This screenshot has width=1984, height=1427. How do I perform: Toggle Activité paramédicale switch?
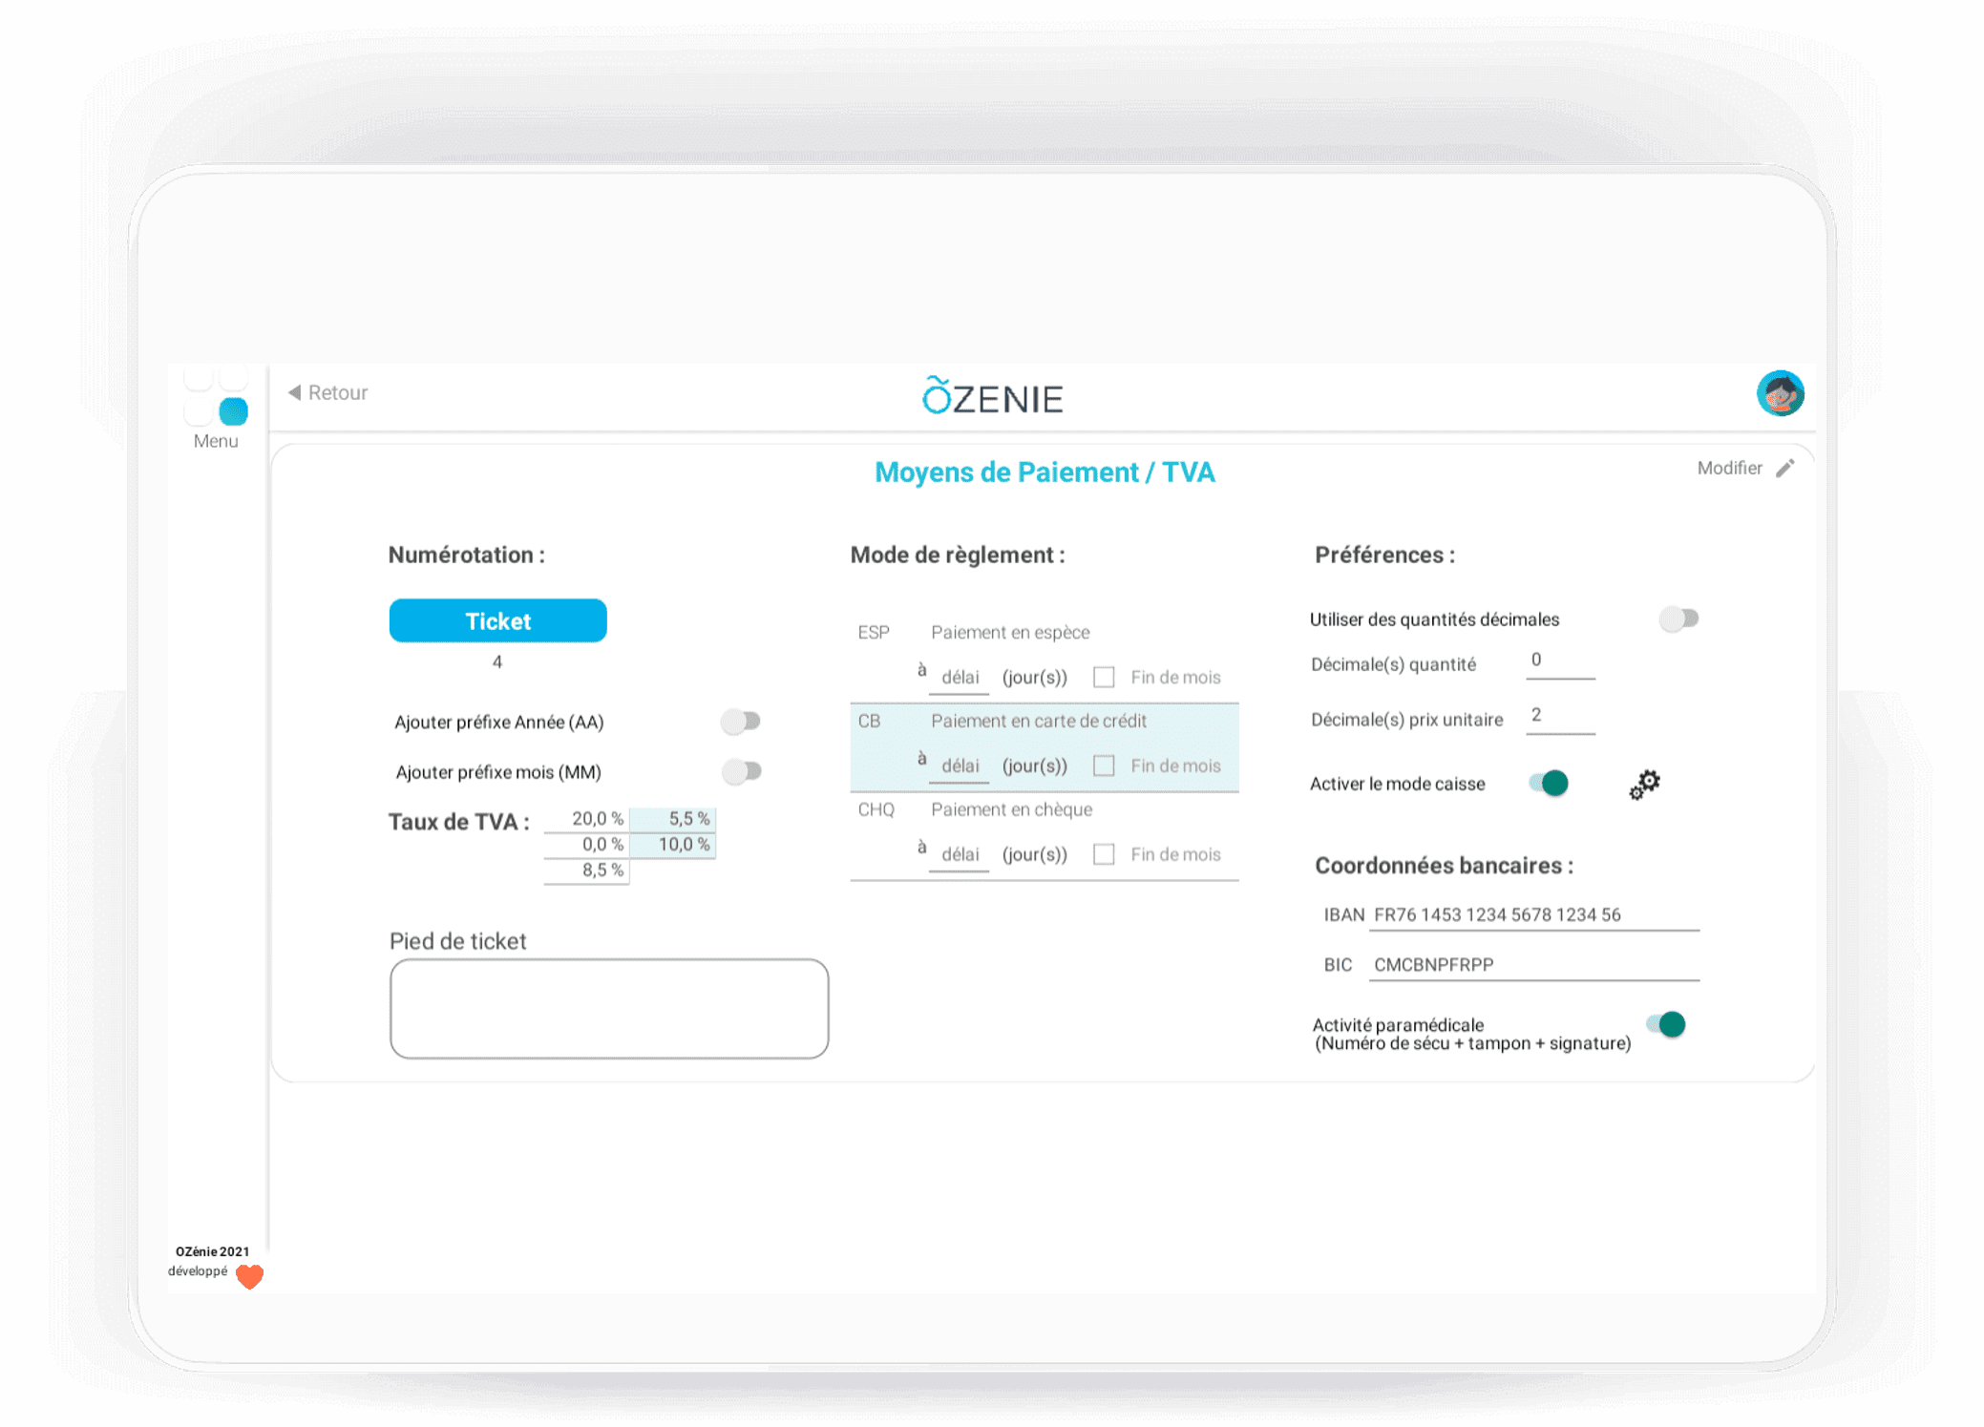coord(1666,1024)
